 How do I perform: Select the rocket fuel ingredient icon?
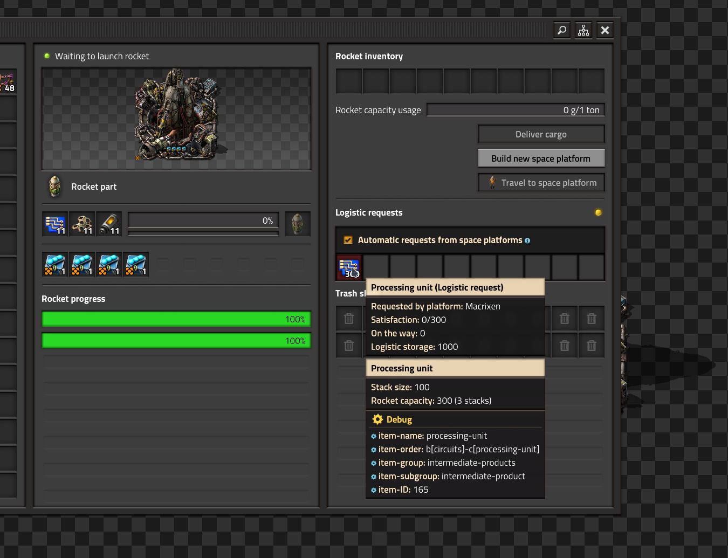pyautogui.click(x=109, y=224)
